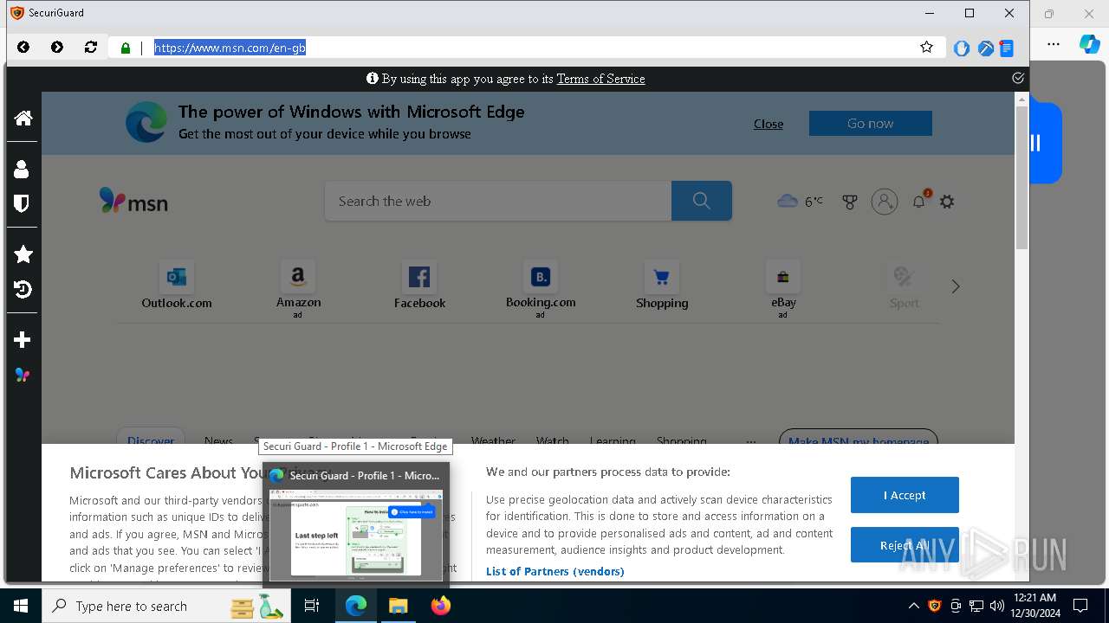Open Microsoft Edge from the taskbar
The width and height of the screenshot is (1109, 623).
tap(356, 606)
